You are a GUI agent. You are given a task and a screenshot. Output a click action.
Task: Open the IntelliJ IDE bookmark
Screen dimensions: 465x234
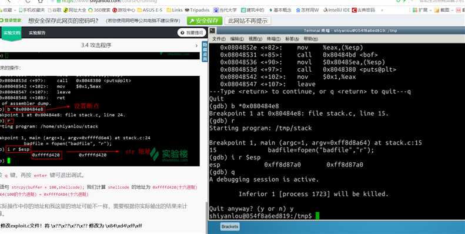pyautogui.click(x=337, y=10)
